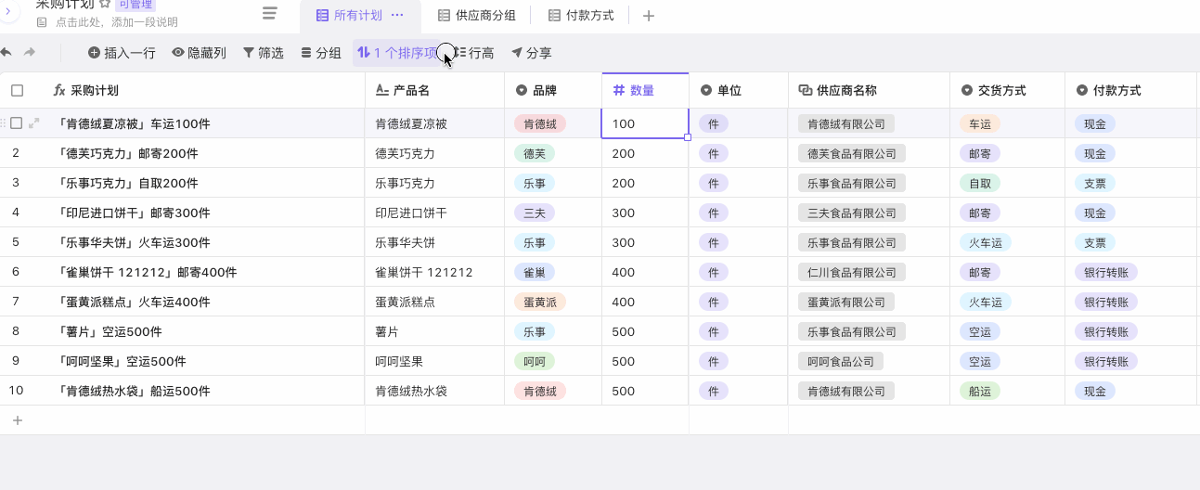1200x490 pixels.
Task: Click the 车运 delivery tag
Action: coord(980,123)
